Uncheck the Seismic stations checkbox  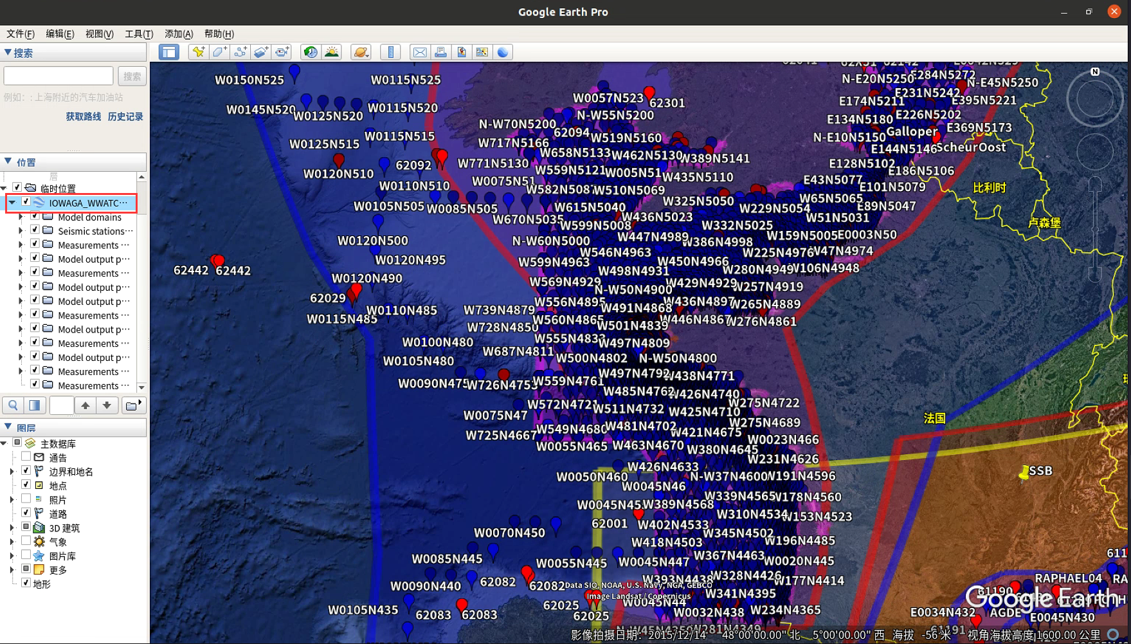click(x=35, y=230)
